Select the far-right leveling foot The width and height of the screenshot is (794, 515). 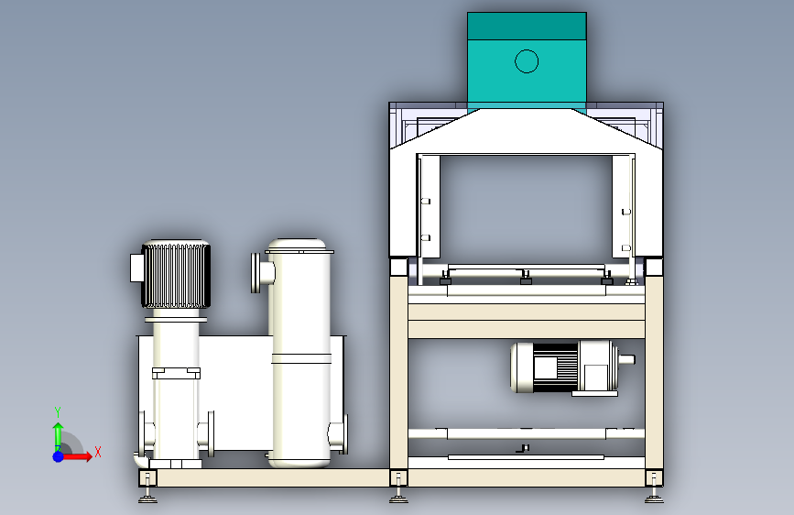pos(654,494)
